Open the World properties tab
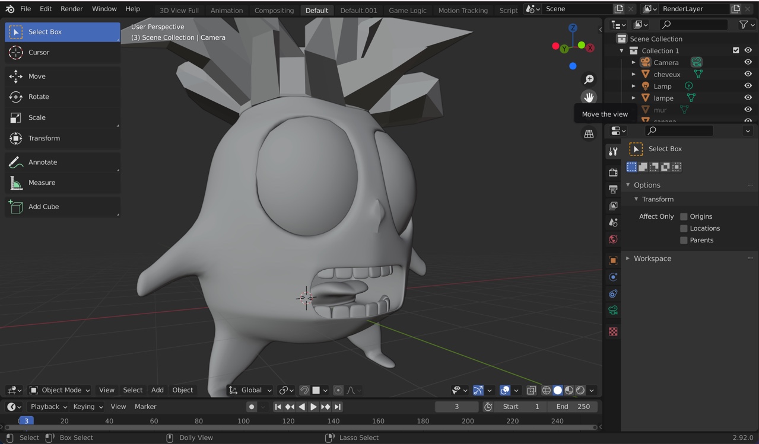This screenshot has height=444, width=759. (613, 239)
